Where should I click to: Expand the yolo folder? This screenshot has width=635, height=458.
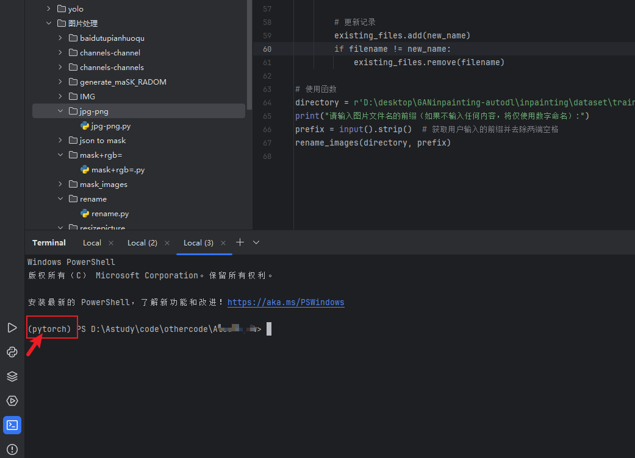(x=48, y=9)
